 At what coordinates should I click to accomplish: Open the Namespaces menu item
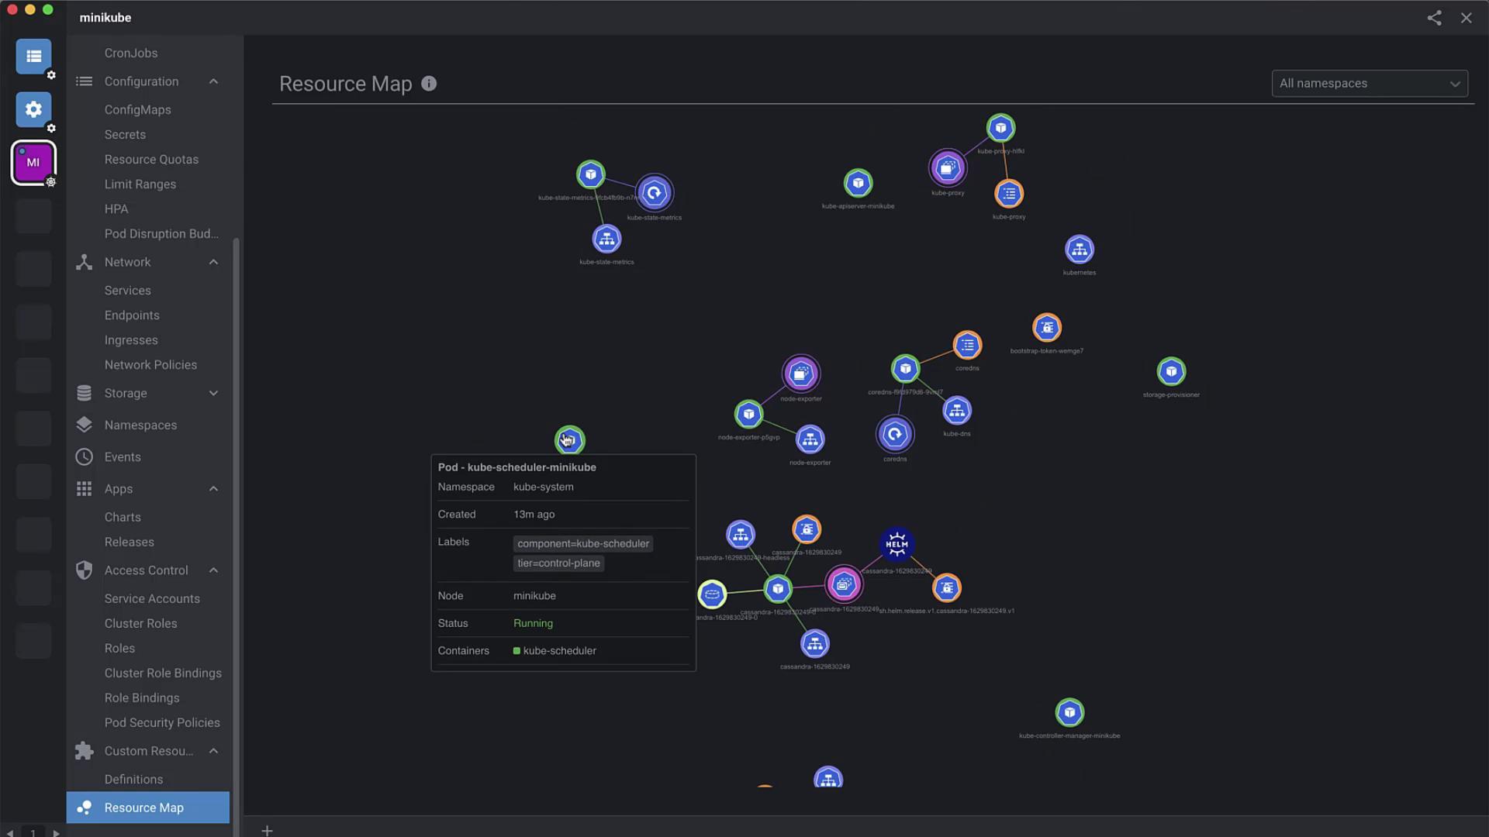pyautogui.click(x=140, y=425)
